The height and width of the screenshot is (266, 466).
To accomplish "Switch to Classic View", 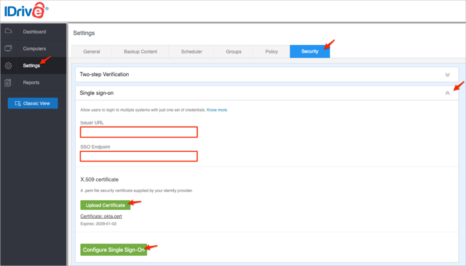I will [x=32, y=103].
